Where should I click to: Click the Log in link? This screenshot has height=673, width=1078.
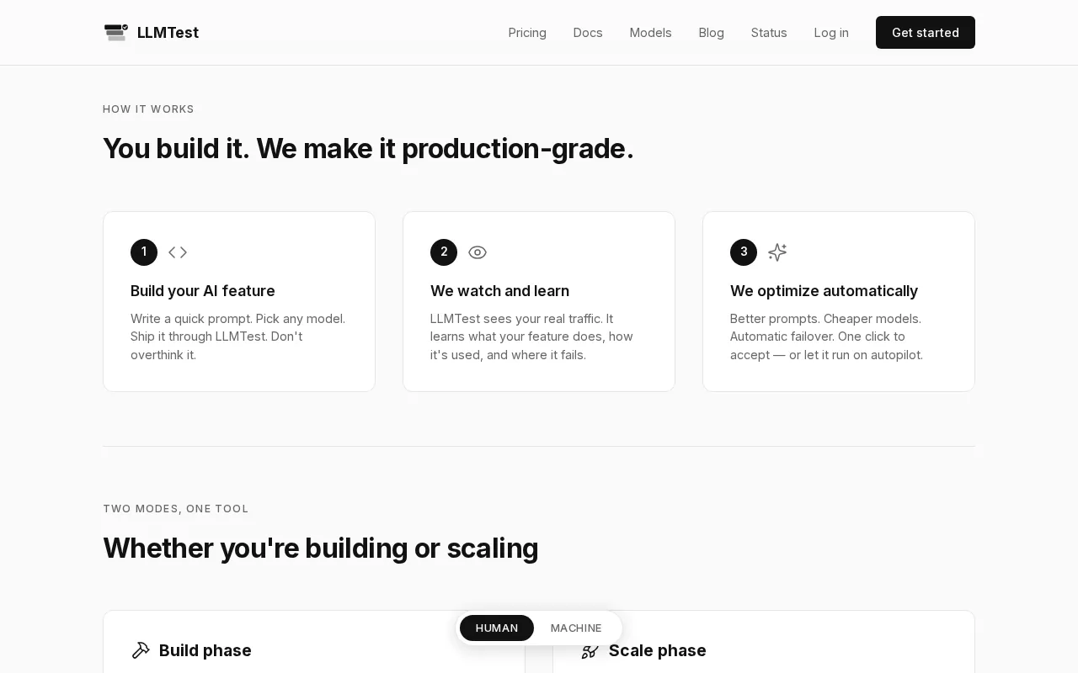point(831,33)
